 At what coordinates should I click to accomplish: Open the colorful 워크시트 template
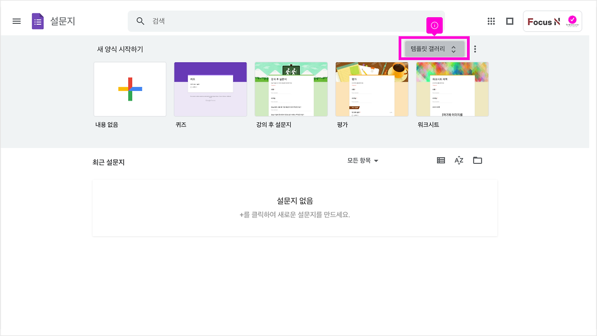(x=452, y=89)
